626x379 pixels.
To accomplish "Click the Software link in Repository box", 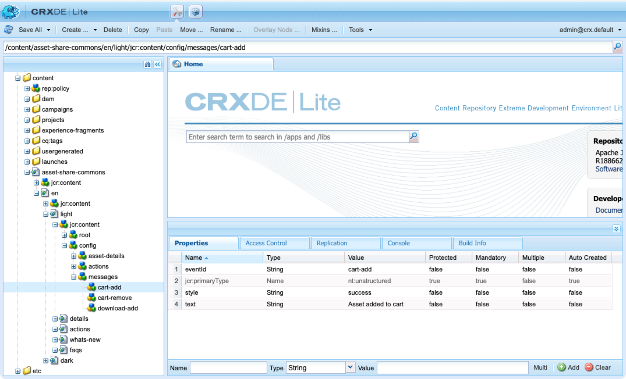I will pyautogui.click(x=609, y=169).
